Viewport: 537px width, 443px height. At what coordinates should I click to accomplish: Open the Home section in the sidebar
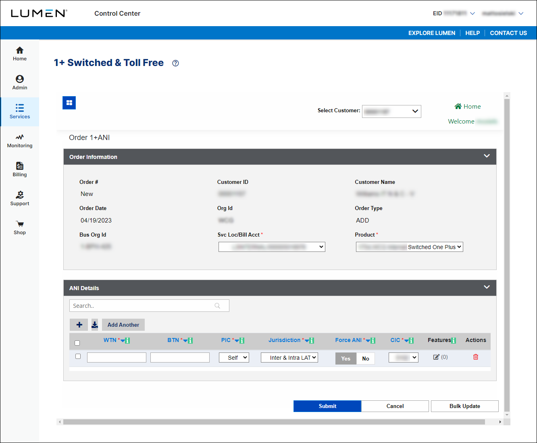point(19,54)
